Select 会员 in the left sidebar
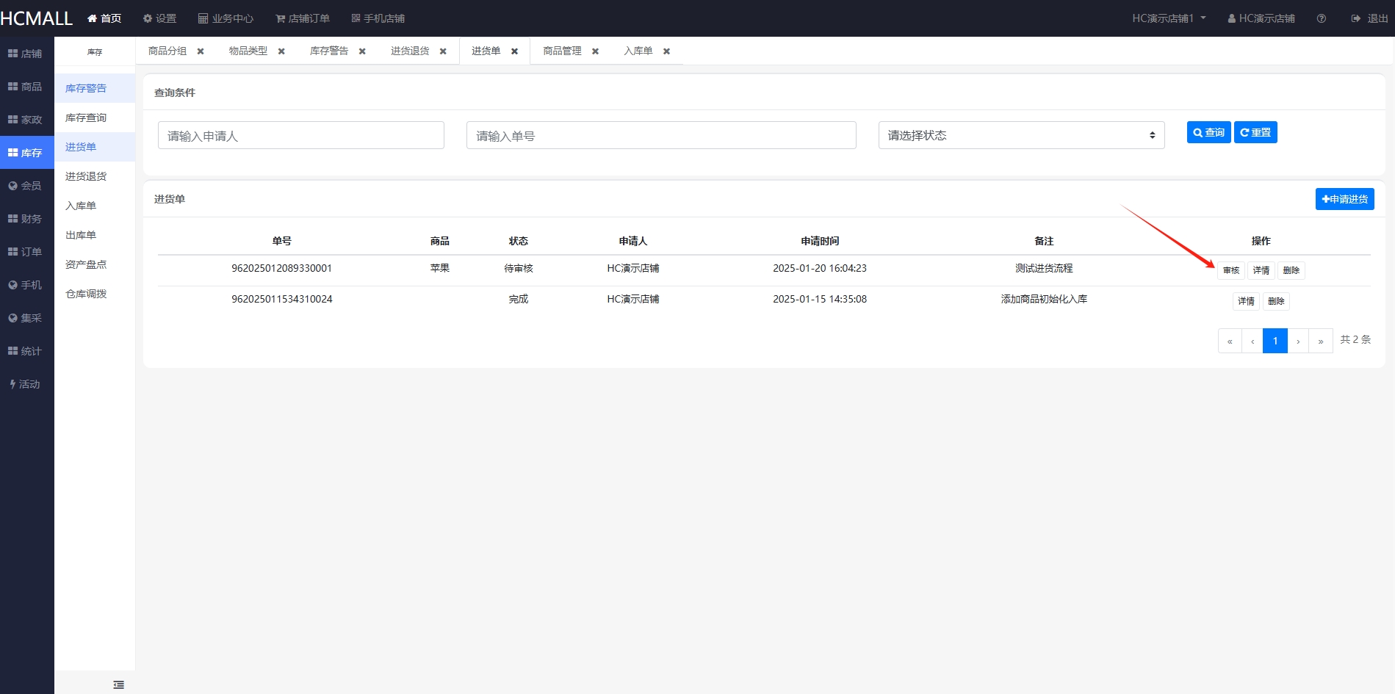 [27, 186]
